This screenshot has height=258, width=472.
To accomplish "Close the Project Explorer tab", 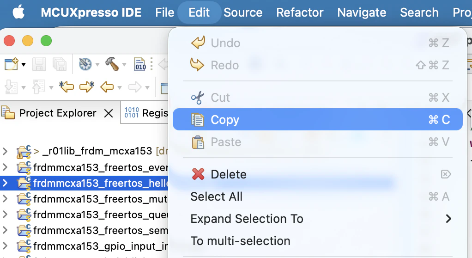I will (109, 113).
